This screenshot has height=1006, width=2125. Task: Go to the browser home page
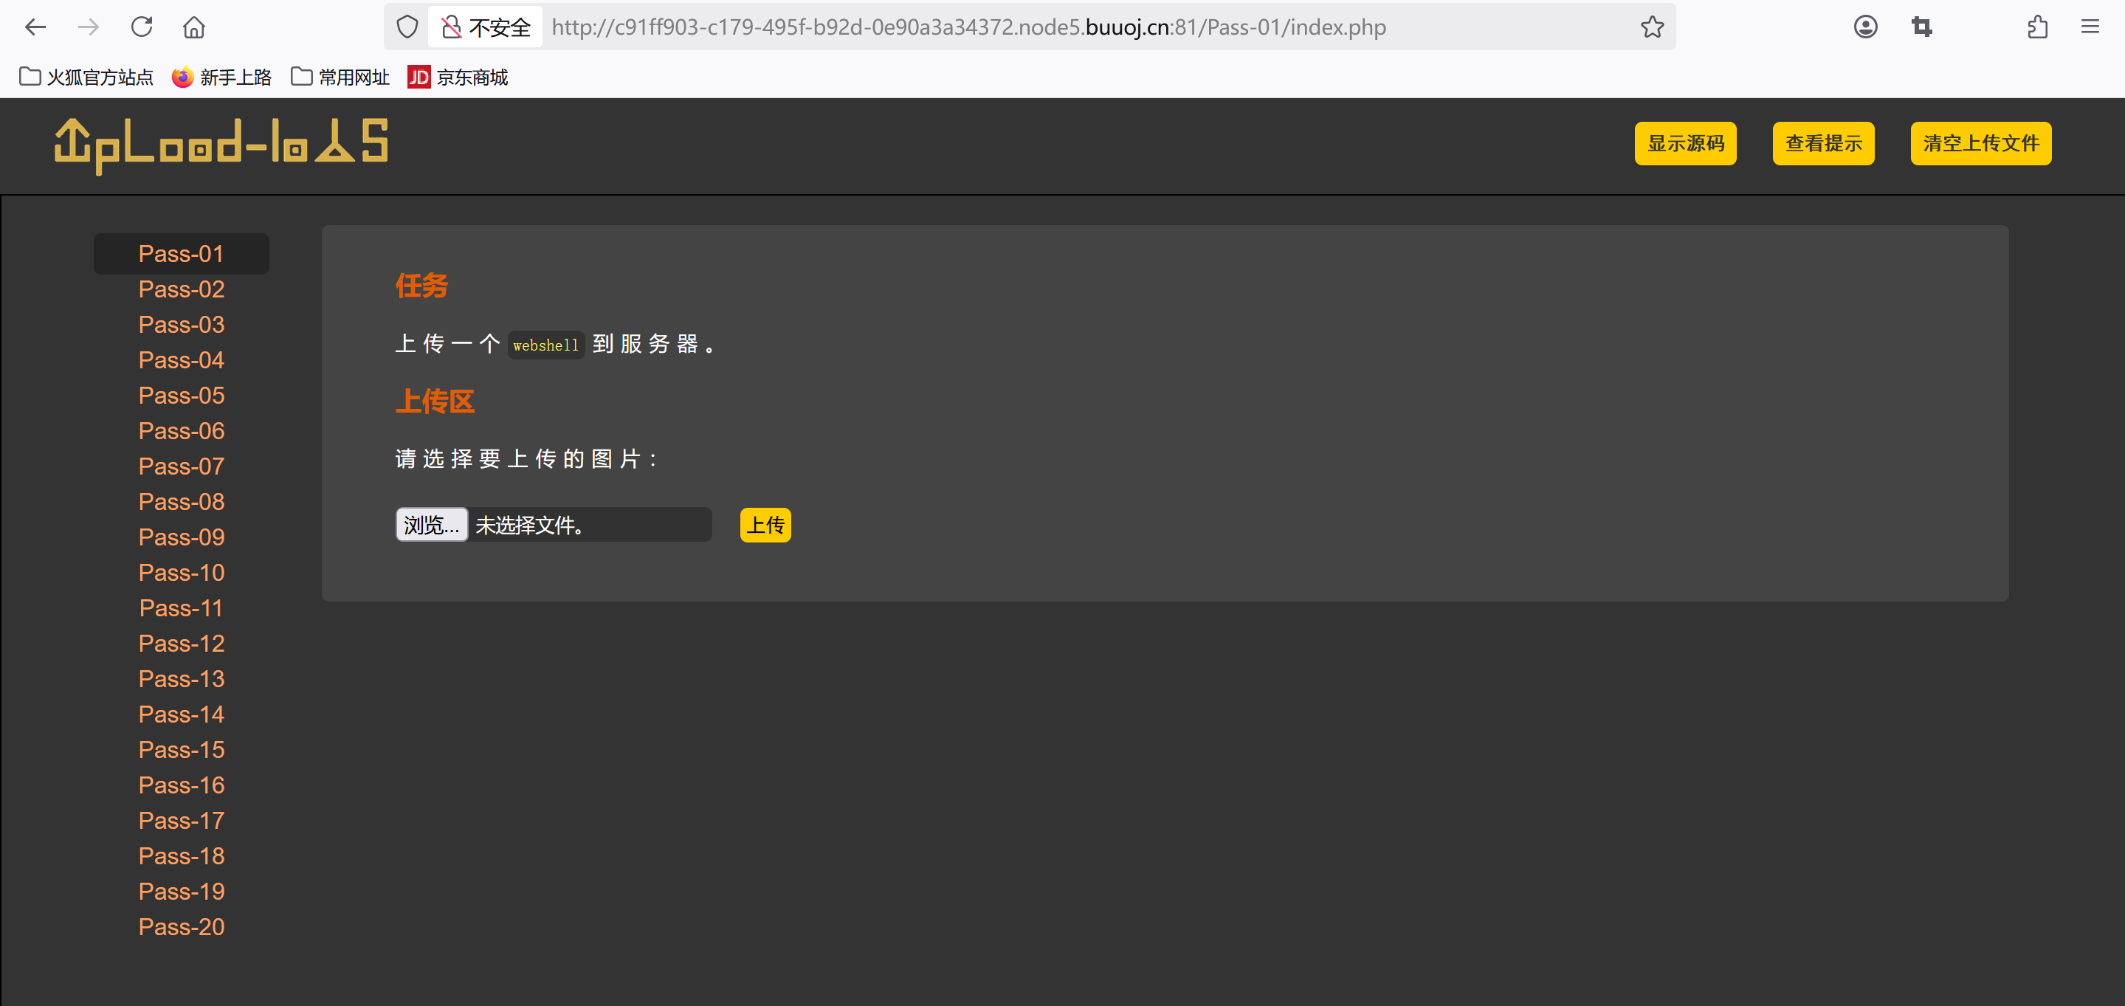(194, 27)
